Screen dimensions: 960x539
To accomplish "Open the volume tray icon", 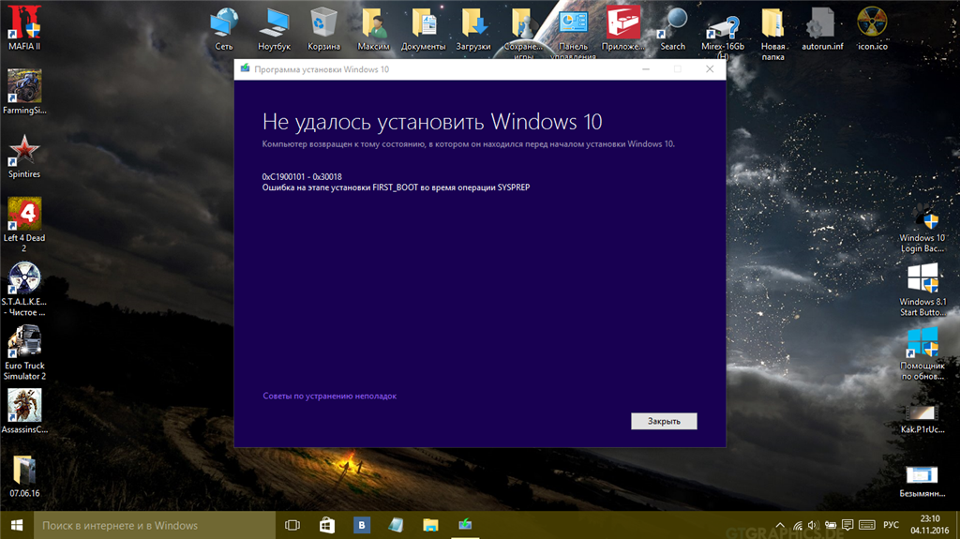I will coord(813,525).
